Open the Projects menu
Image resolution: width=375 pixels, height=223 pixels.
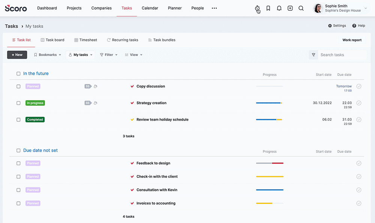tap(74, 8)
